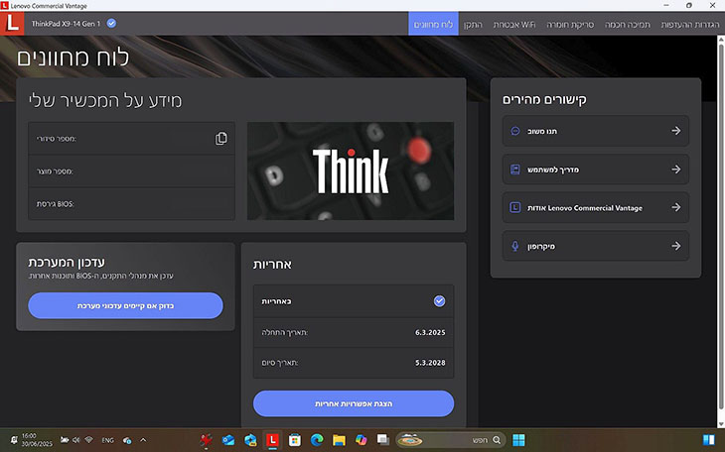The height and width of the screenshot is (452, 725).
Task: Open Outlook from the taskbar
Action: pyautogui.click(x=228, y=440)
